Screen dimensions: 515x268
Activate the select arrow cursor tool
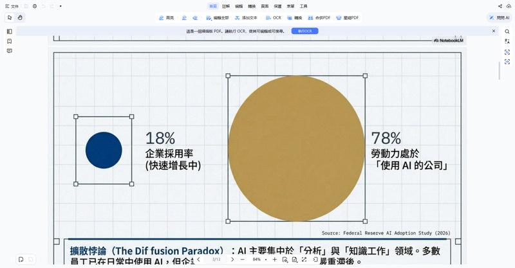(x=10, y=18)
